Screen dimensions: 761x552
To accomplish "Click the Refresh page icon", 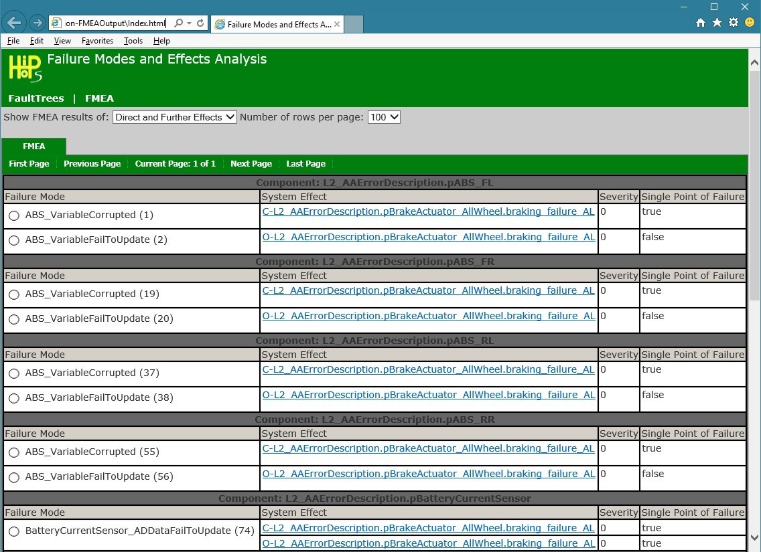I will click(200, 23).
